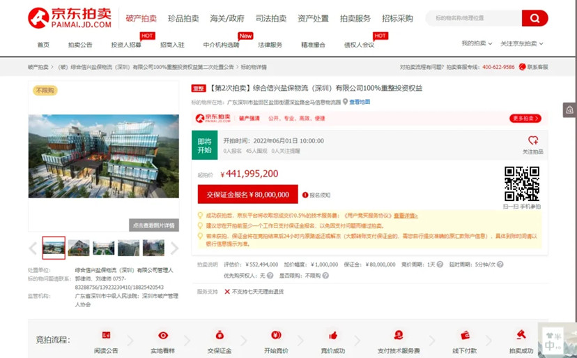Click the 拍卖成功 gavel icon
577x358 pixels.
click(521, 335)
